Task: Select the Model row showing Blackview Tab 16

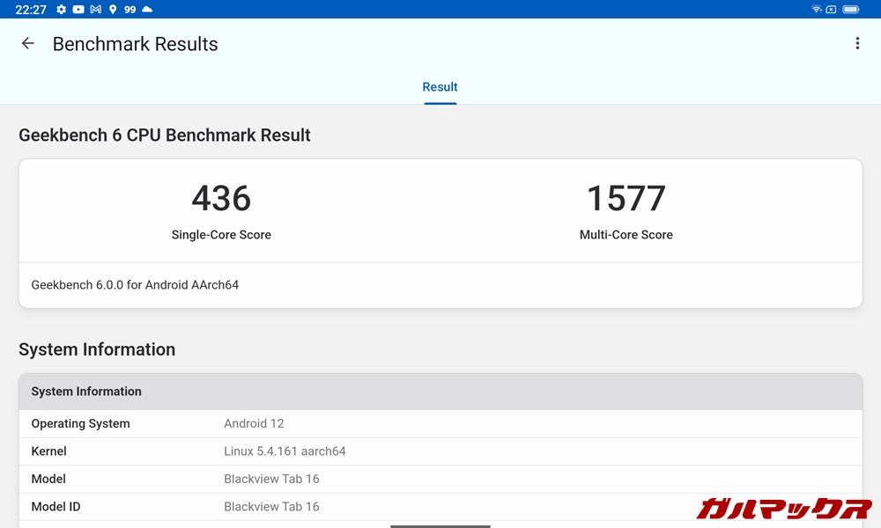Action: click(440, 479)
